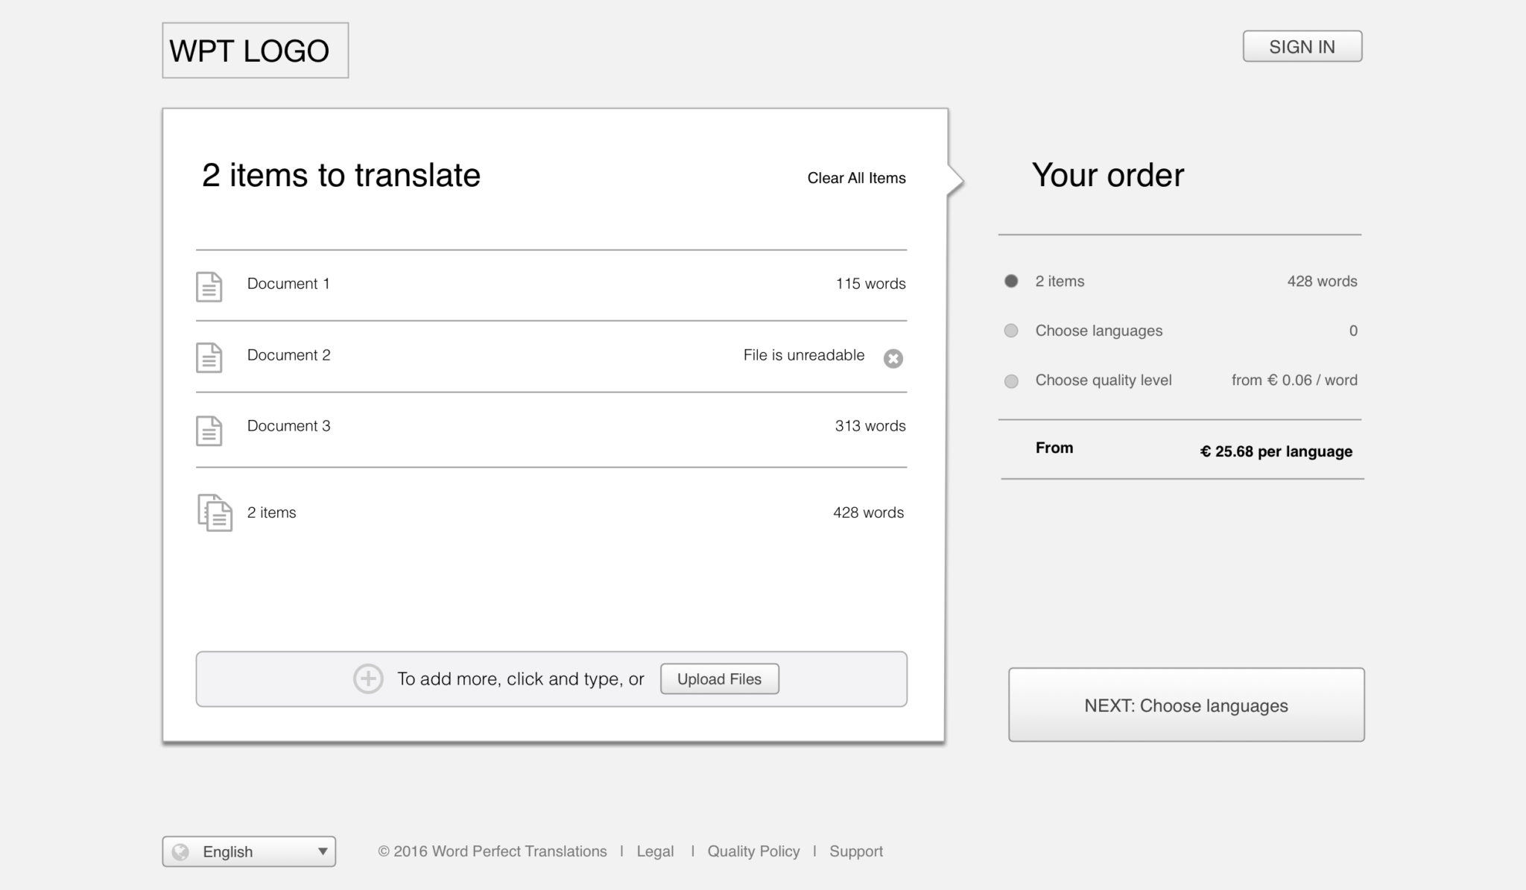Image resolution: width=1526 pixels, height=890 pixels.
Task: Select the Document 1 name
Action: (x=288, y=284)
